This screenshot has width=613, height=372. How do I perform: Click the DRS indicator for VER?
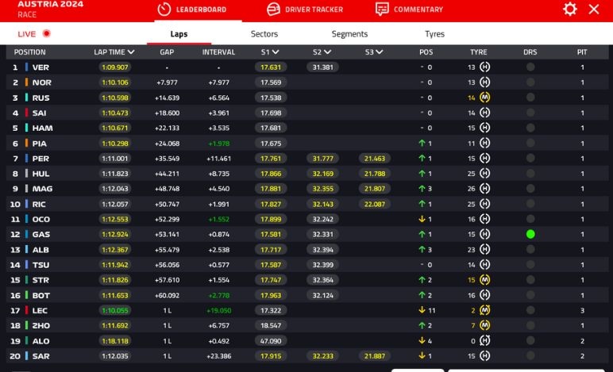point(530,67)
